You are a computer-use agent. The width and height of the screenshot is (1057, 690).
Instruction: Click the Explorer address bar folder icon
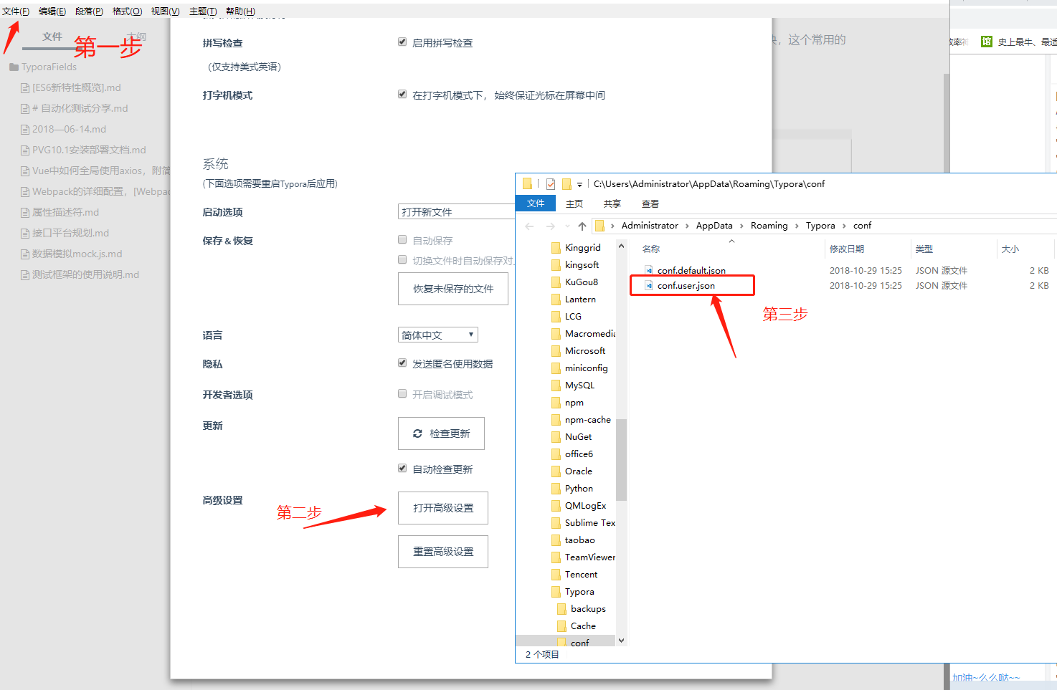point(600,226)
